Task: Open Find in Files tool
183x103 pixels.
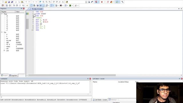Action: [67, 2]
